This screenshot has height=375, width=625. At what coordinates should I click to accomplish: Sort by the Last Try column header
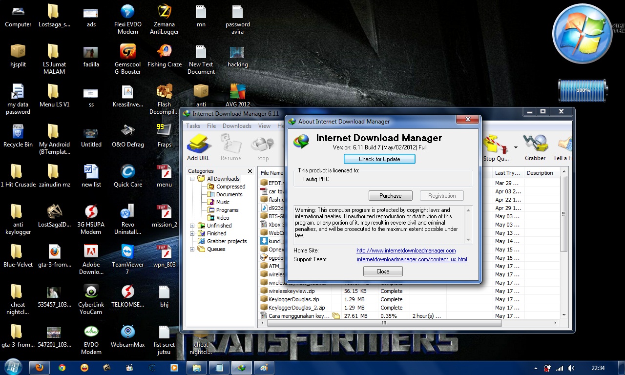(507, 173)
